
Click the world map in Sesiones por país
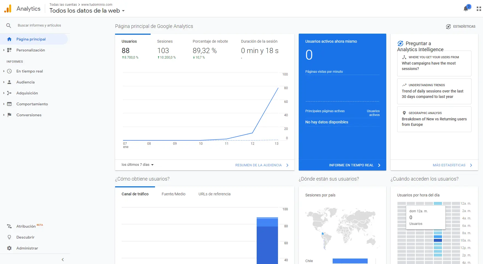(x=342, y=228)
